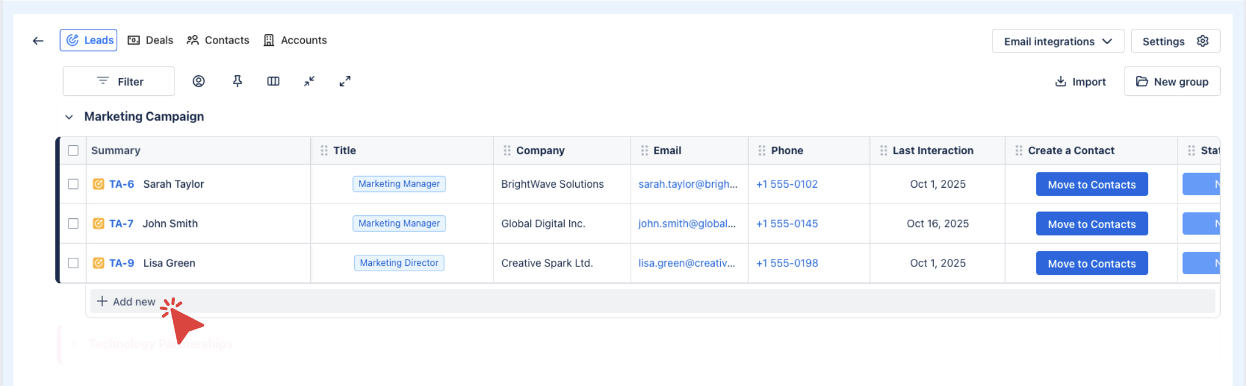Screen dimensions: 1246x386
Task: Open lead TA-6 link
Action: [x=121, y=184]
